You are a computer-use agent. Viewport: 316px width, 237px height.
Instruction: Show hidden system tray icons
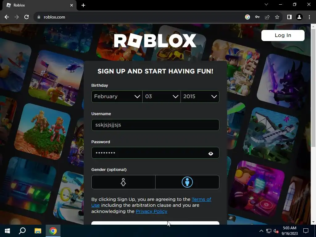click(x=261, y=231)
